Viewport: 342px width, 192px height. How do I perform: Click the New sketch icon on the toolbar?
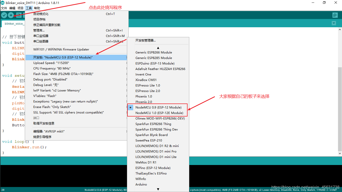[19, 15]
